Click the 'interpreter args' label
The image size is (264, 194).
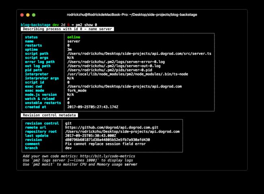coord(42,78)
